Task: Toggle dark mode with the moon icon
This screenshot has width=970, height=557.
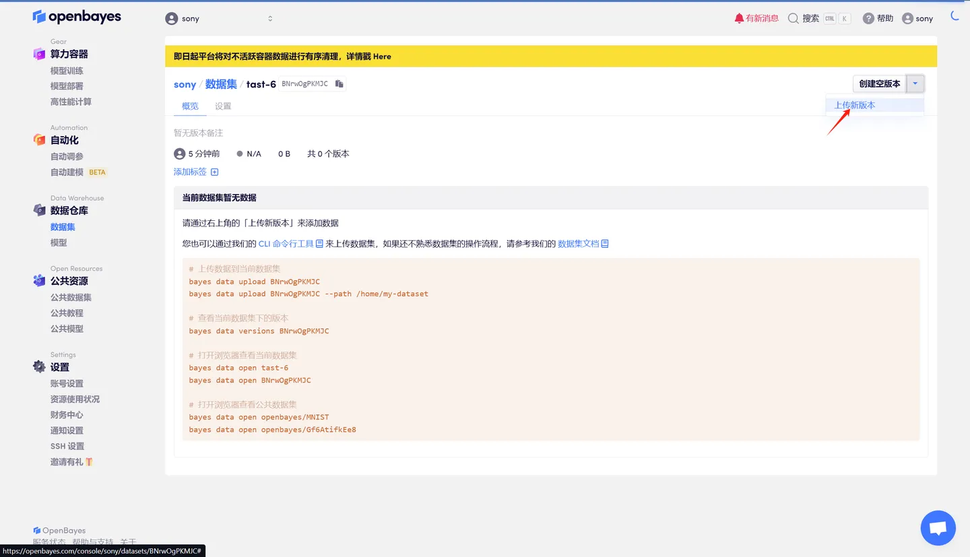Action: 955,15
